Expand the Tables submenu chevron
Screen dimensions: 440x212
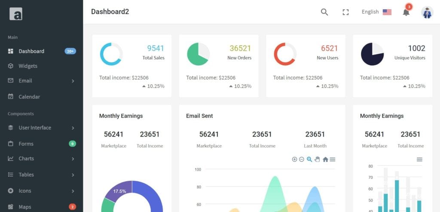[73, 175]
